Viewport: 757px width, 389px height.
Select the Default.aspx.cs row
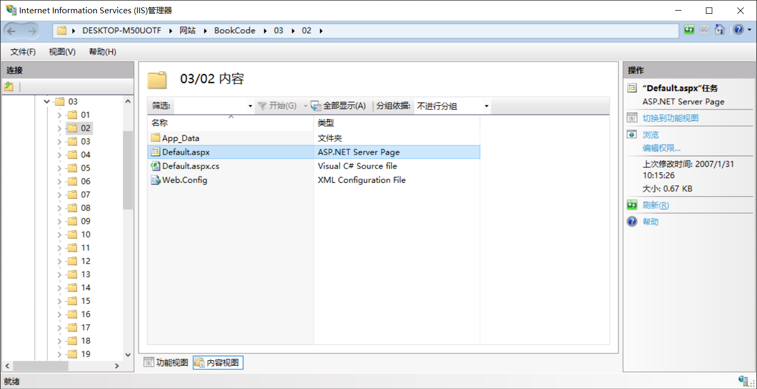point(314,166)
